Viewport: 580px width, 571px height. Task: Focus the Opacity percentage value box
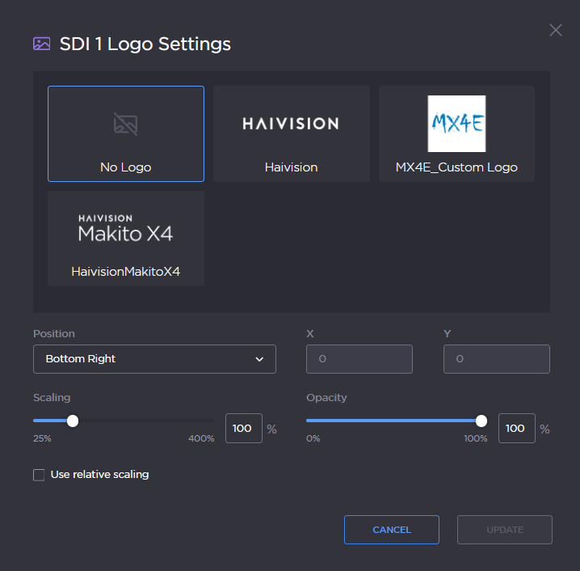(516, 429)
